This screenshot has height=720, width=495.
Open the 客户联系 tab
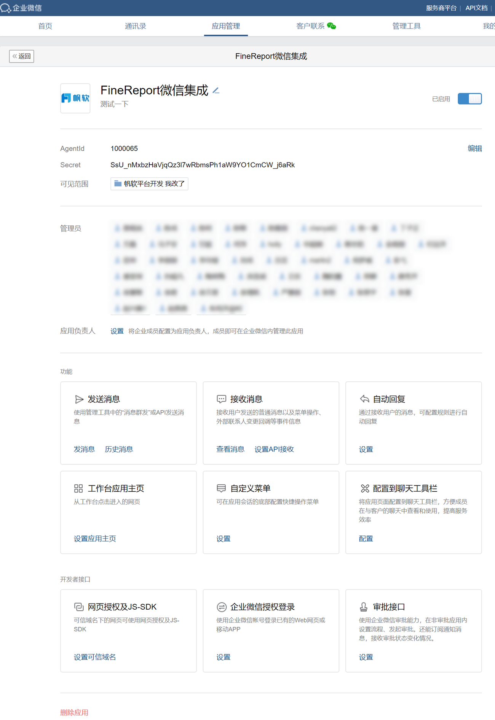coord(310,26)
